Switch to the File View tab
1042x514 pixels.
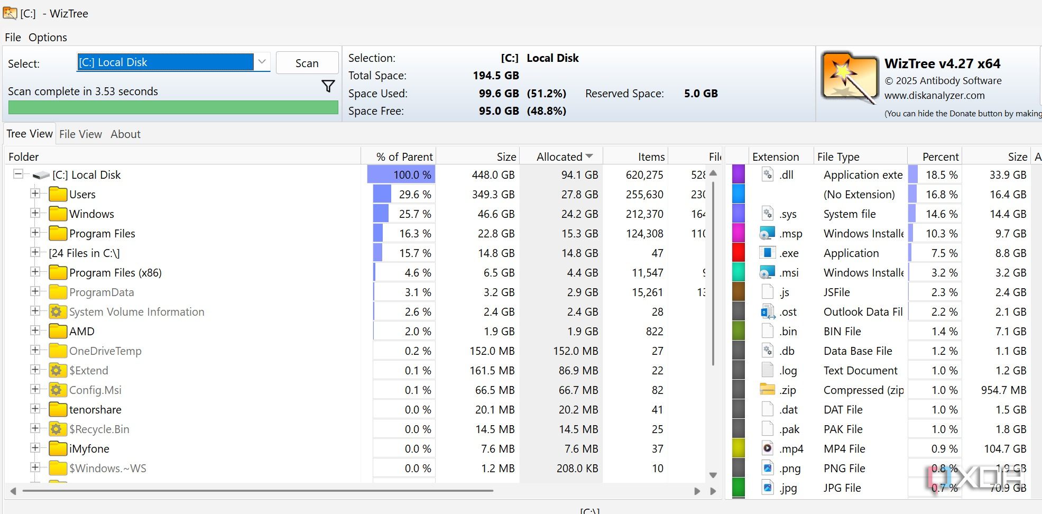80,134
